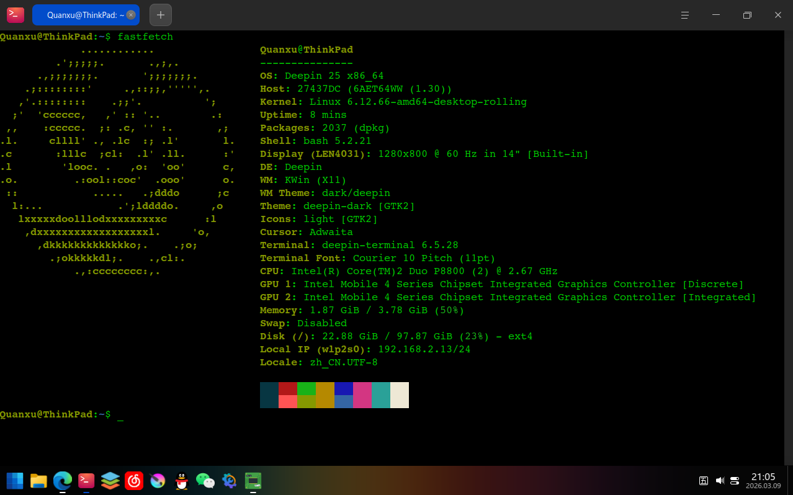Open the launcher start menu in taskbar

coord(15,480)
